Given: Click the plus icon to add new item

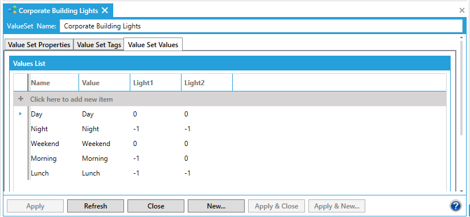Looking at the screenshot, I should coord(20,99).
